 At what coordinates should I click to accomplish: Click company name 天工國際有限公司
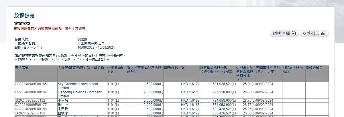click(91, 44)
